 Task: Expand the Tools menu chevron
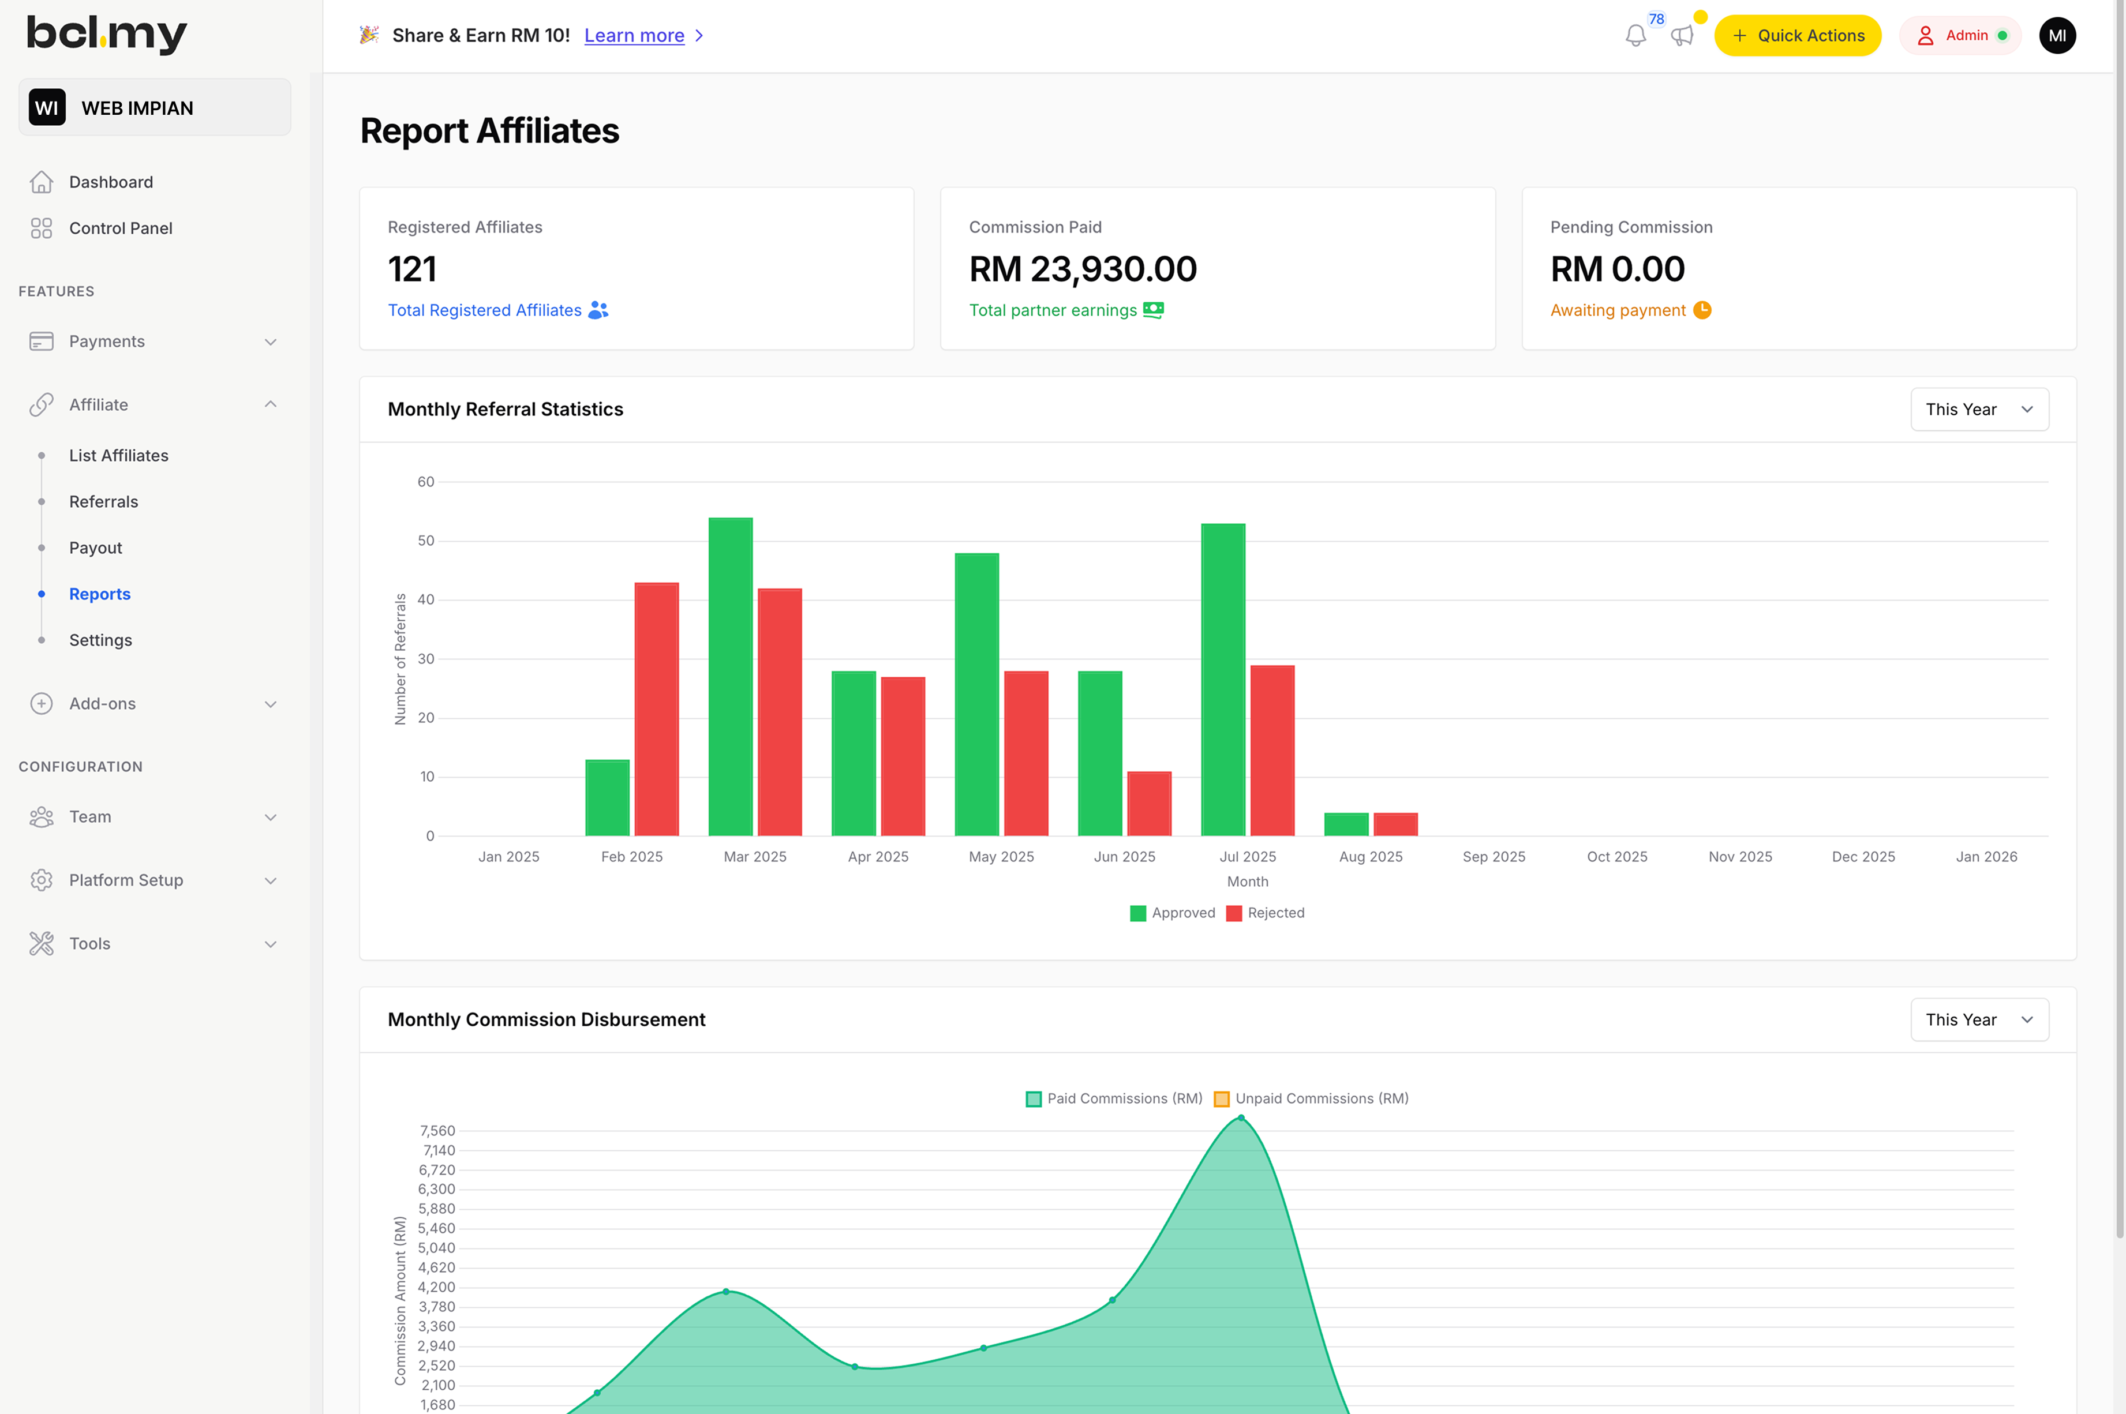pyautogui.click(x=271, y=943)
